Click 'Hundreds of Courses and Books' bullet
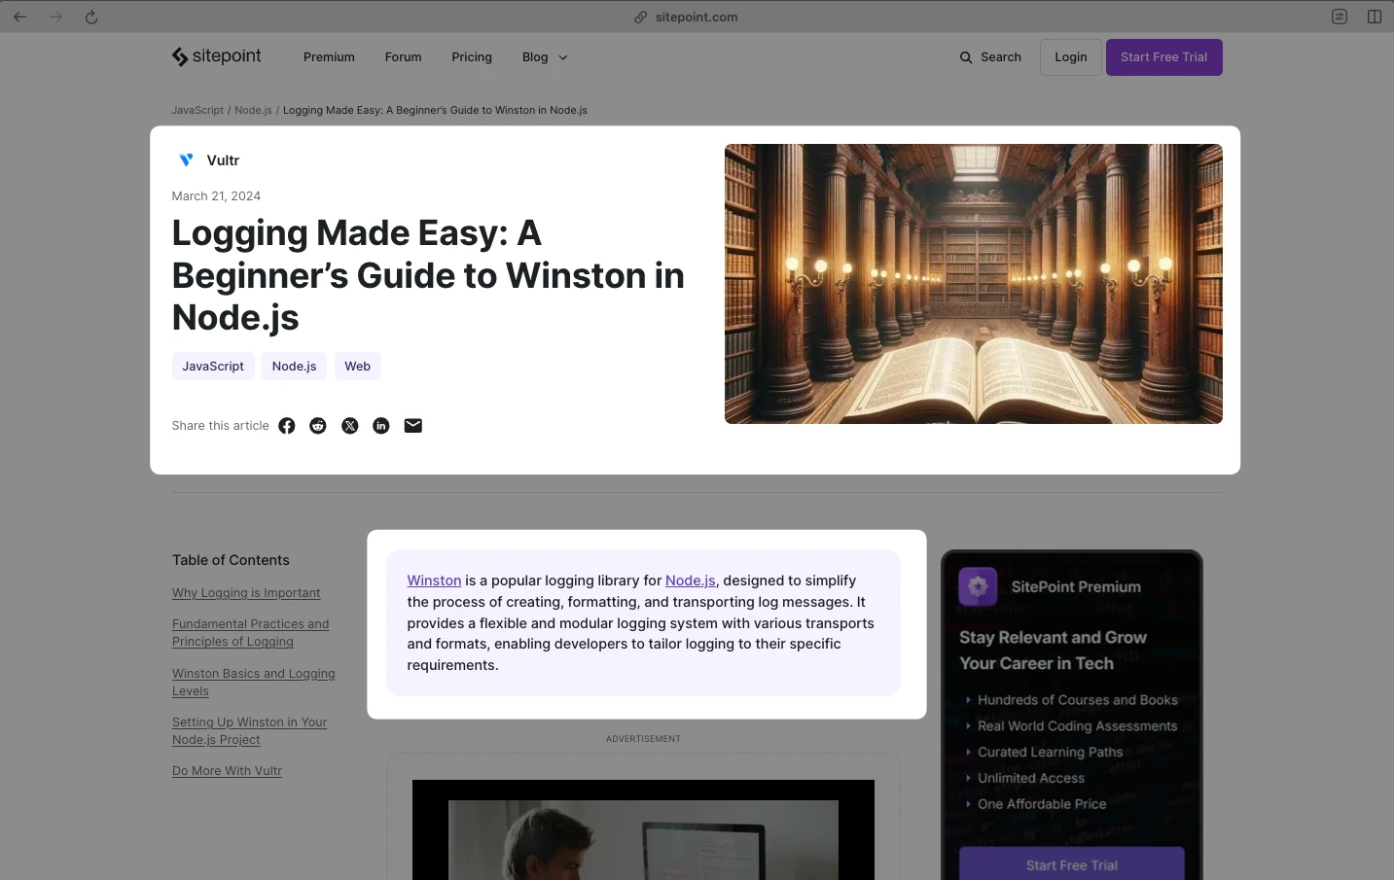Image resolution: width=1394 pixels, height=880 pixels. tap(1078, 700)
